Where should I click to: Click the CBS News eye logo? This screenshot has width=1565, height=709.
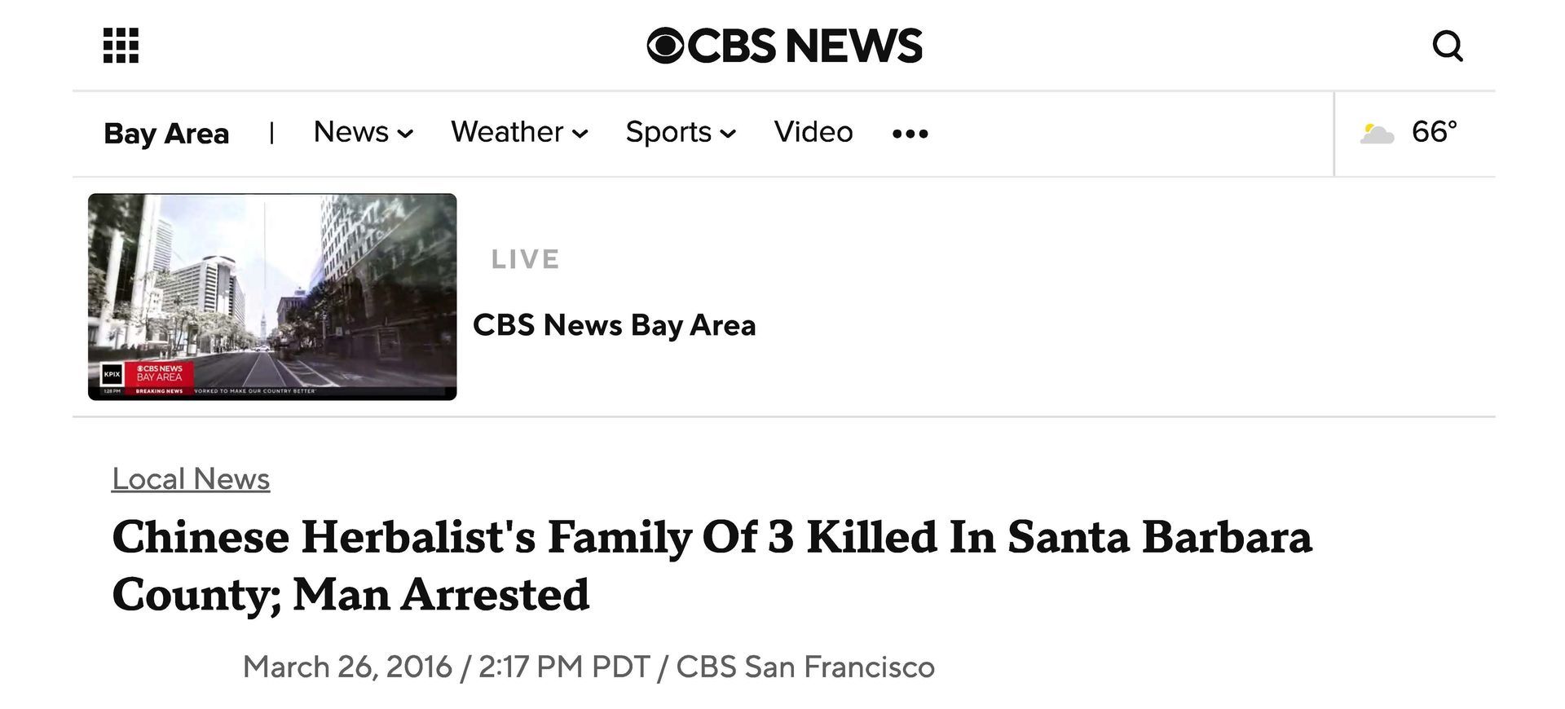[x=665, y=46]
